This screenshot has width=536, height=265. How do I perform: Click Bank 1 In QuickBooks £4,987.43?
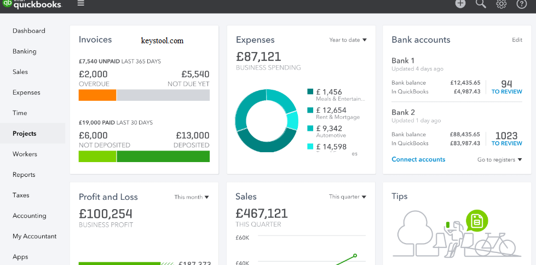467,91
